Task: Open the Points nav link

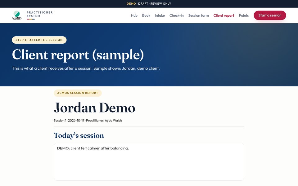Action: [244, 15]
